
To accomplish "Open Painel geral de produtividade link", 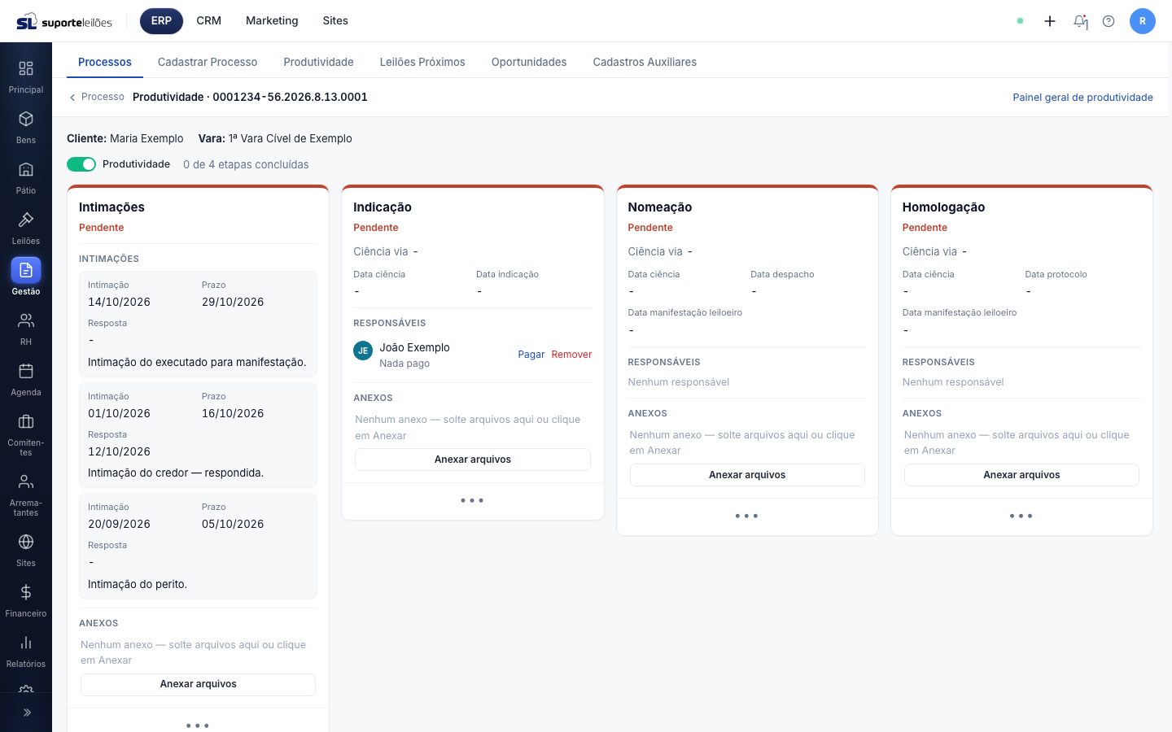I will pos(1082,97).
